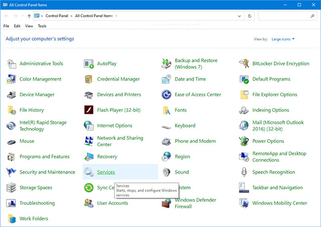The width and height of the screenshot is (321, 227).
Task: Open the Tools menu
Action: point(42,26)
